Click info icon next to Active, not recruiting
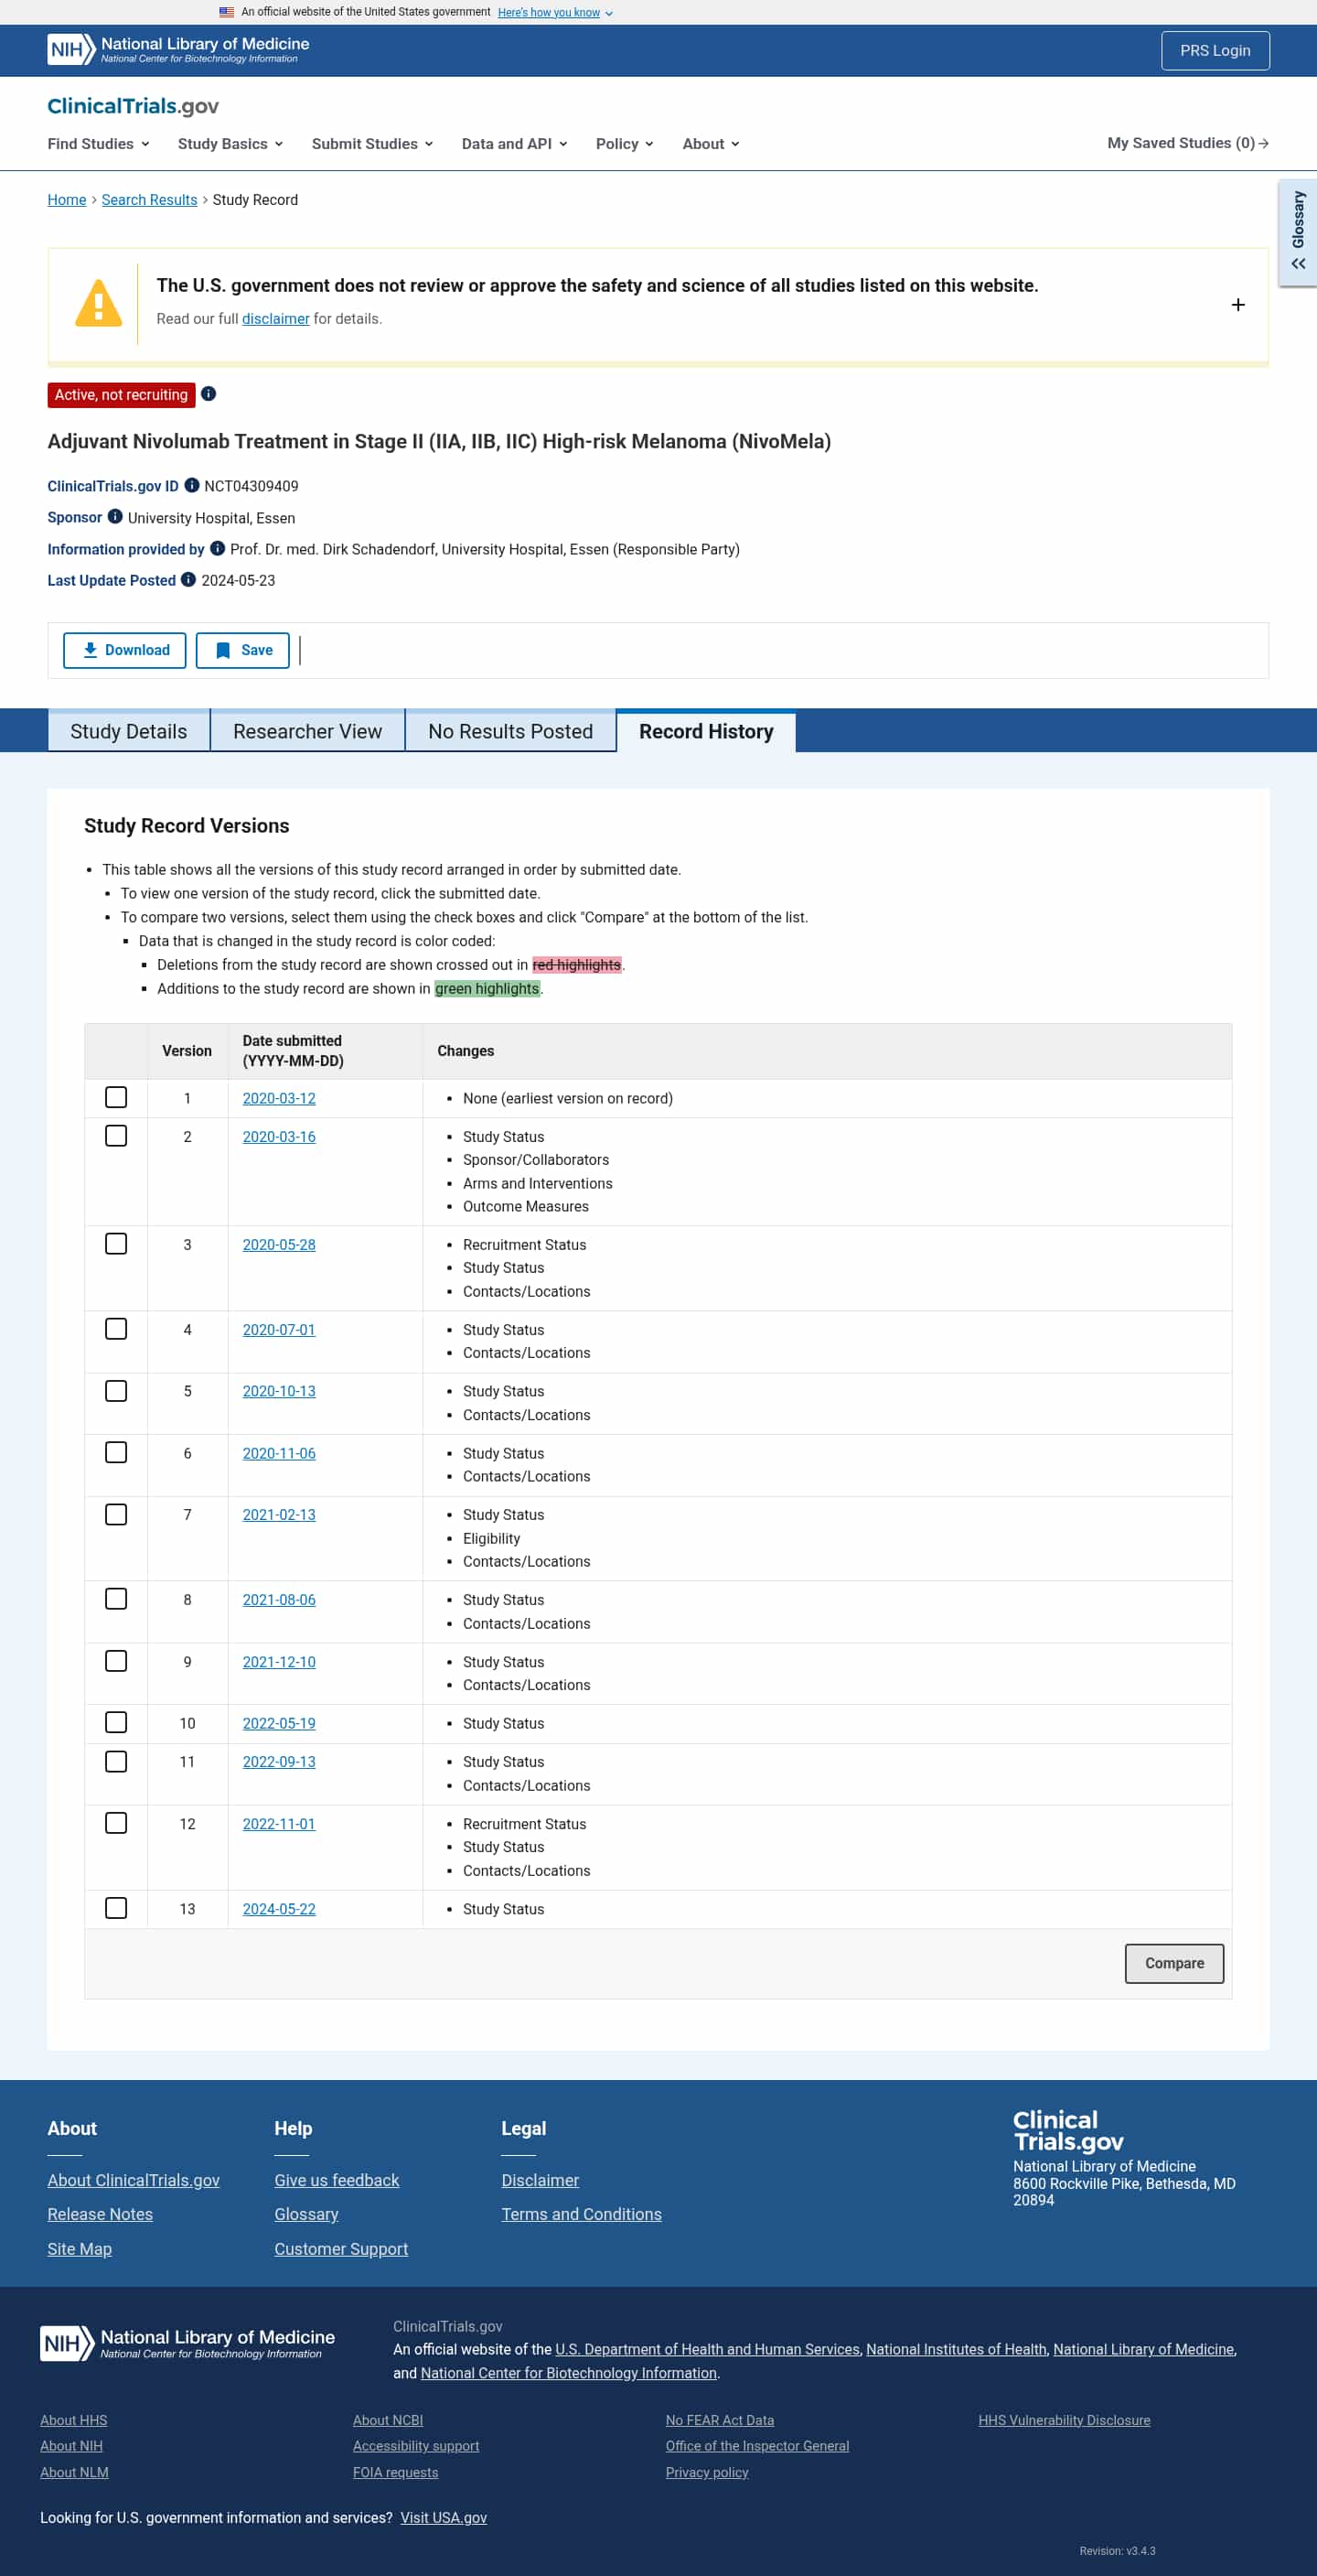 [209, 394]
